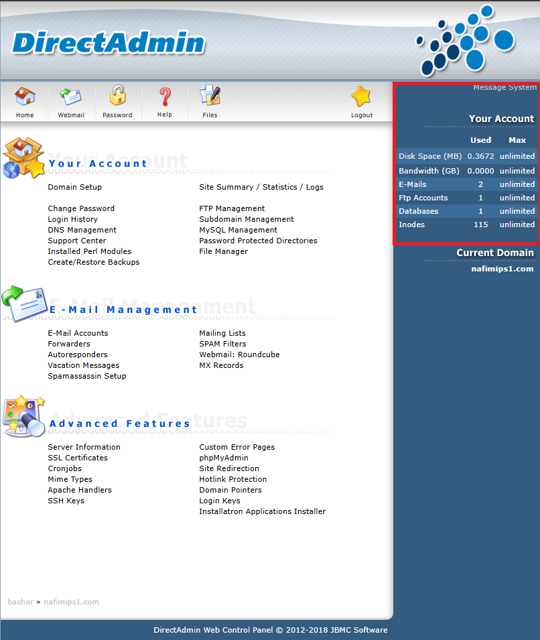Image resolution: width=540 pixels, height=640 pixels.
Task: Open Mailing Lists
Action: (222, 333)
